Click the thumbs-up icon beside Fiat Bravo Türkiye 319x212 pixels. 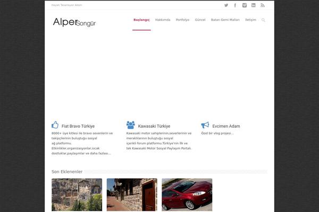(x=55, y=125)
